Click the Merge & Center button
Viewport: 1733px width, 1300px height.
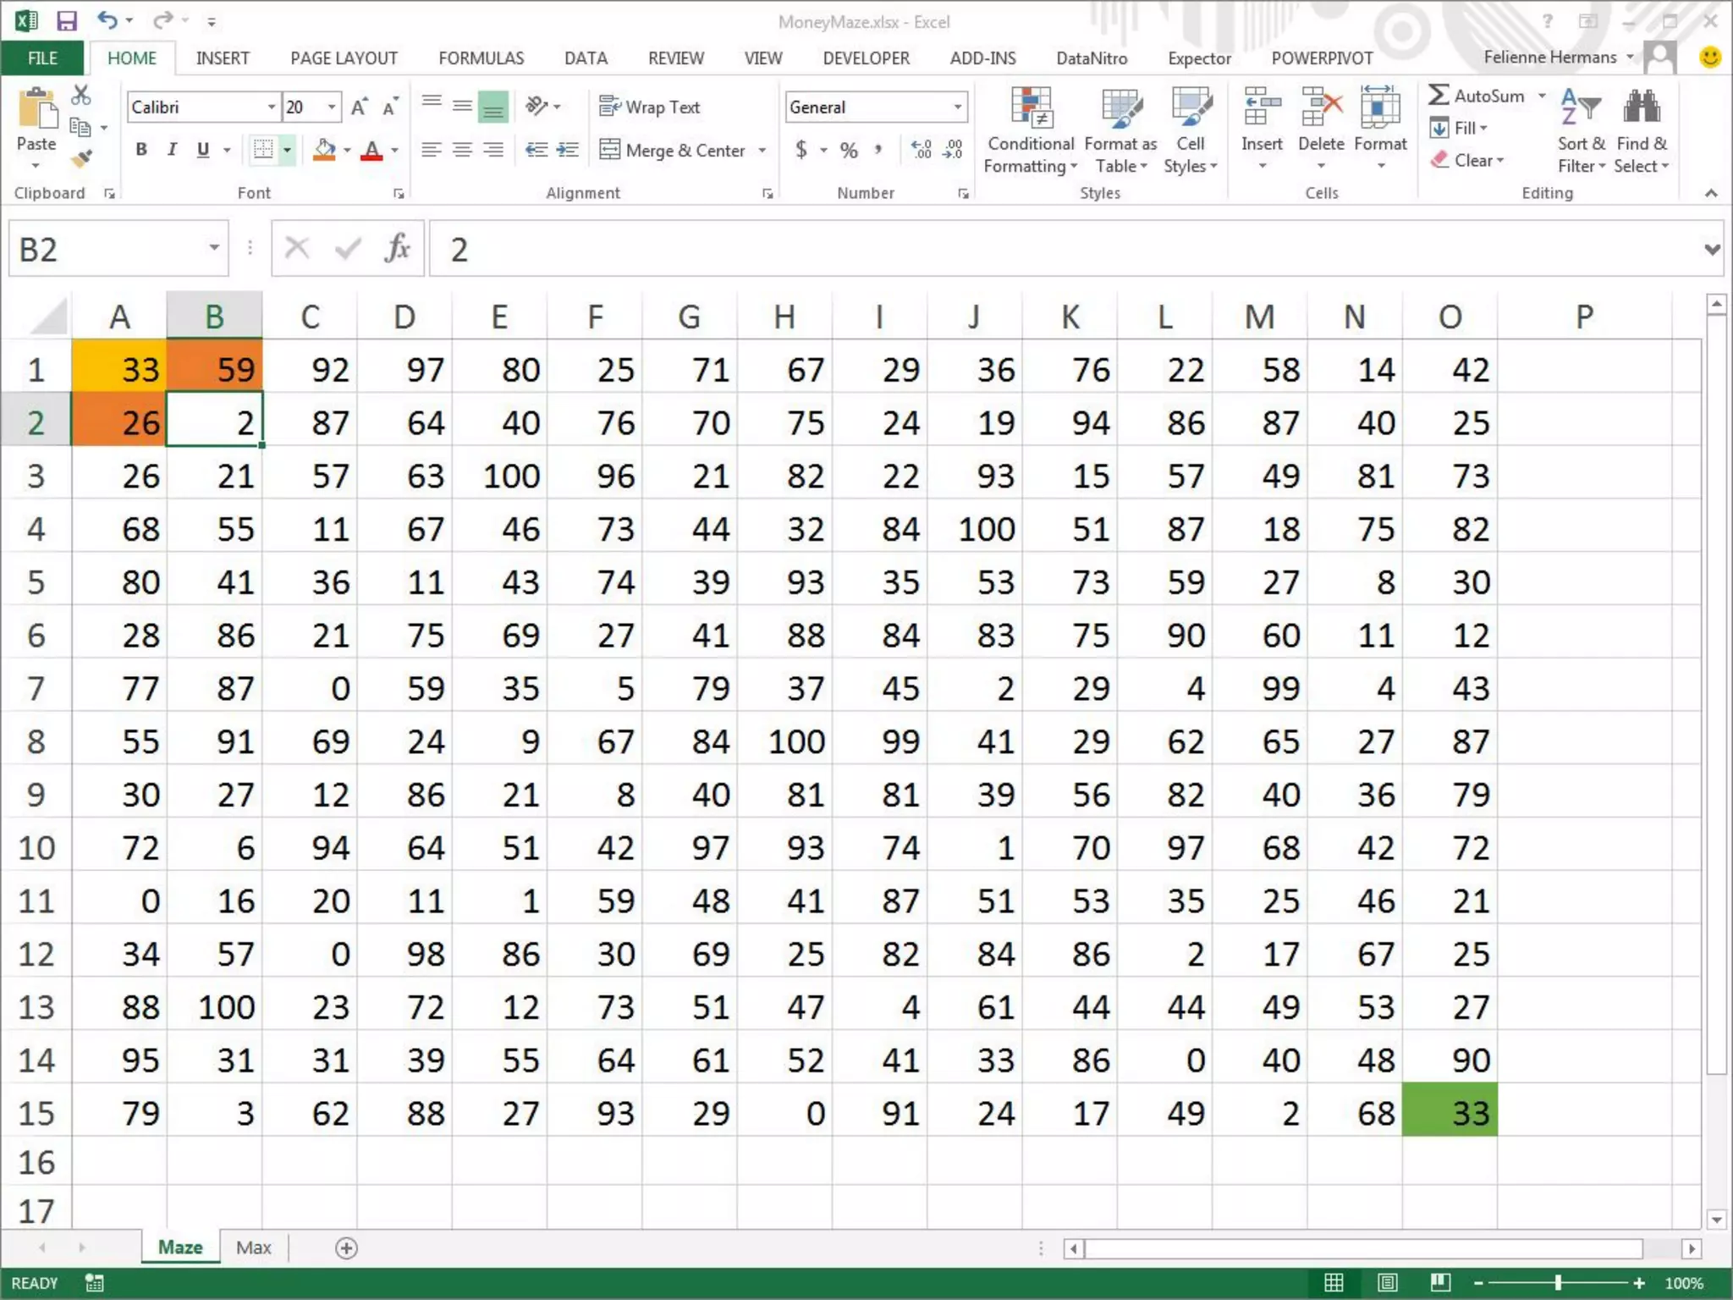(674, 151)
